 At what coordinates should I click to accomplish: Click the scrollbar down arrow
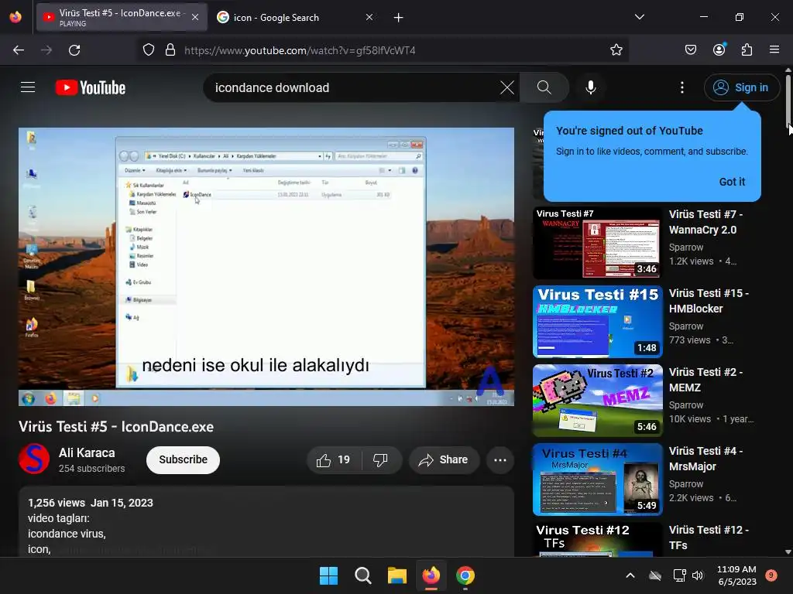788,552
